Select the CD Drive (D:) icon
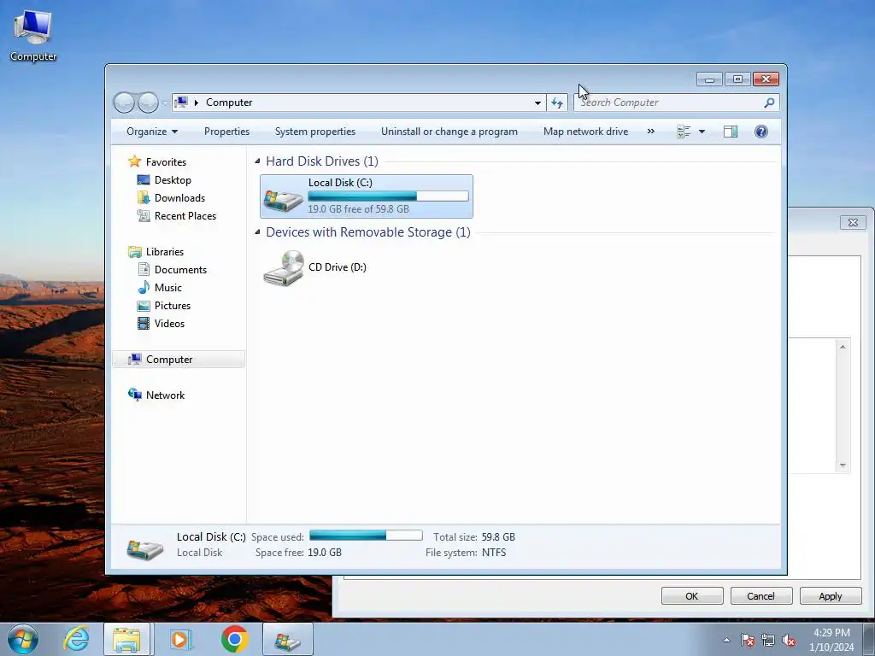Screen dimensions: 875x656 pyautogui.click(x=284, y=267)
